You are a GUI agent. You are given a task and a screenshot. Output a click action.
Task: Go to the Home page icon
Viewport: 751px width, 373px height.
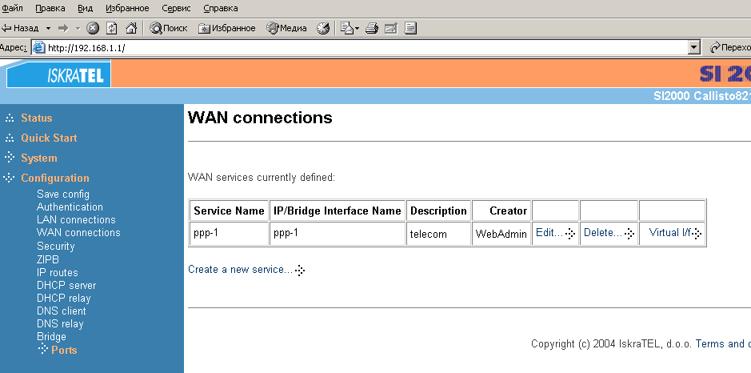pos(131,28)
